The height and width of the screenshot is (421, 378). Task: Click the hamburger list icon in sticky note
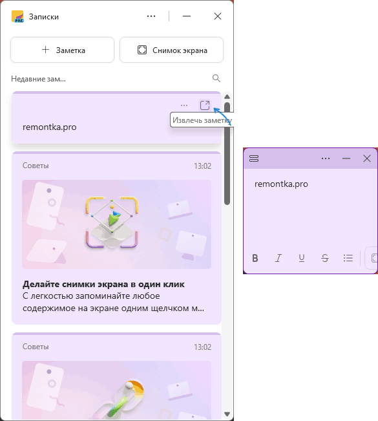tap(254, 158)
